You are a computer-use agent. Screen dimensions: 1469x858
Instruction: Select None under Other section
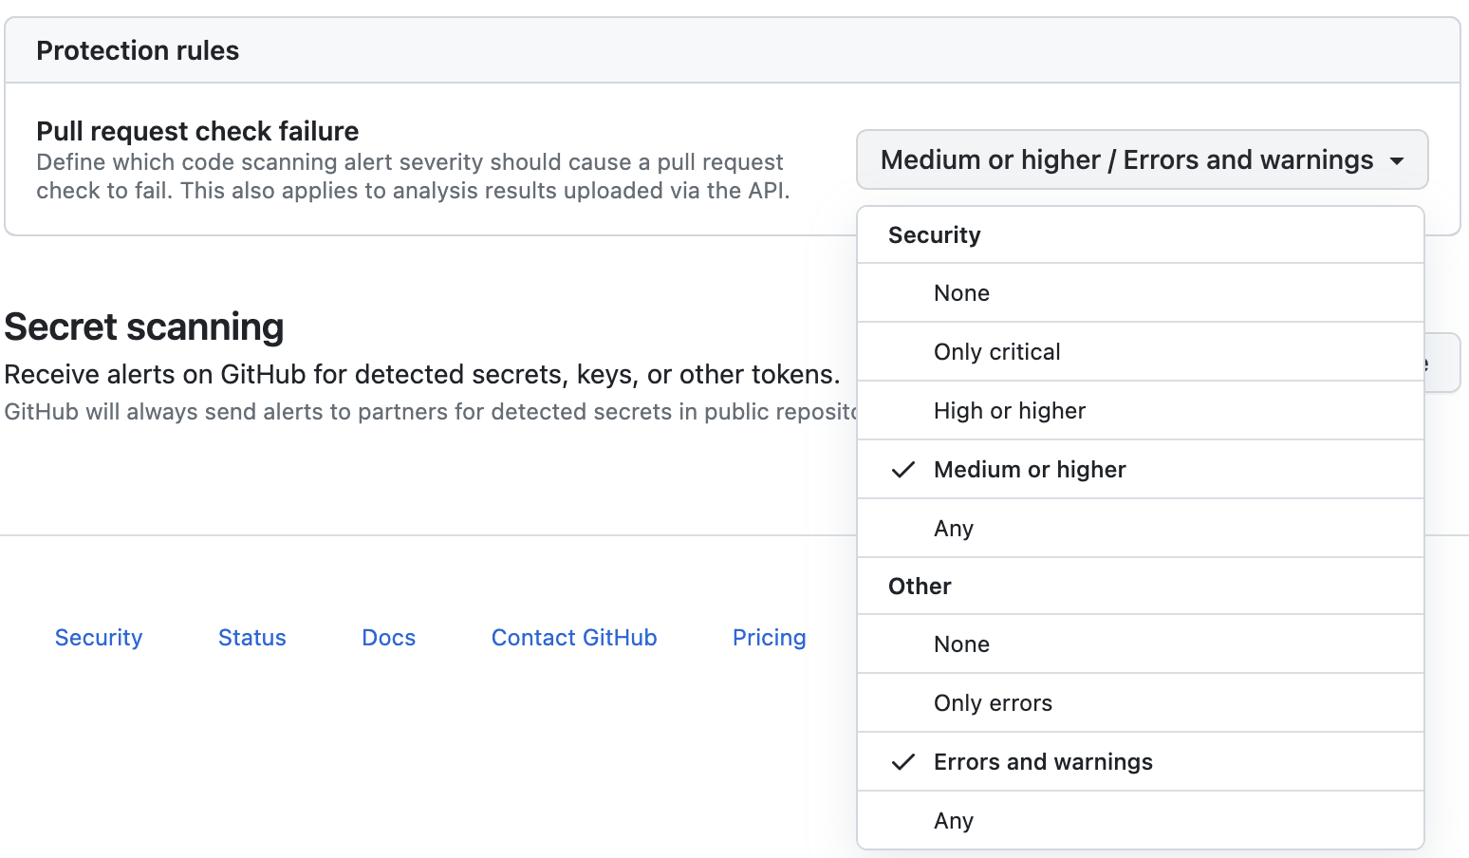[1141, 644]
